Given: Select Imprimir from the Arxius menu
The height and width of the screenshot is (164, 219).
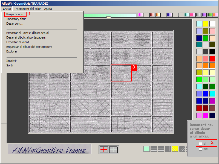Looking at the screenshot, I should [11, 61].
